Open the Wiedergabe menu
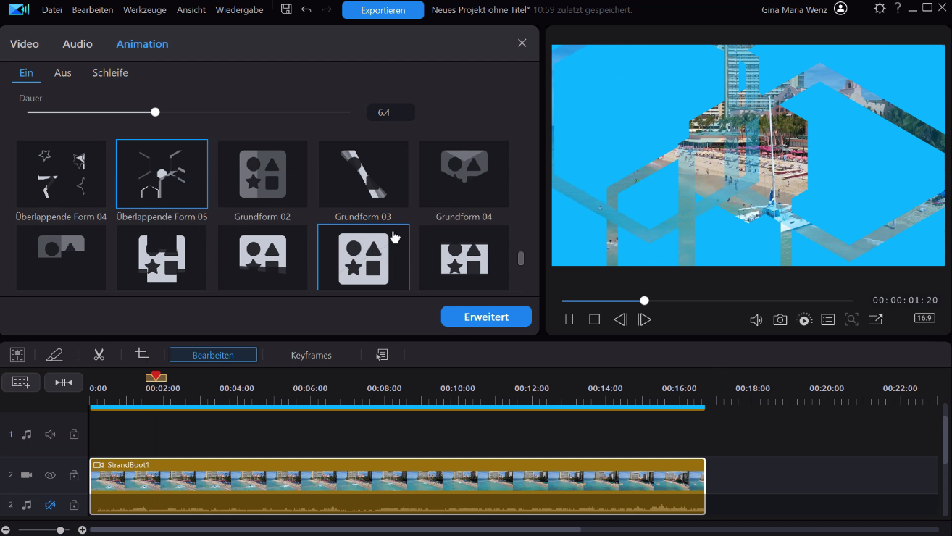The image size is (952, 536). tap(239, 9)
